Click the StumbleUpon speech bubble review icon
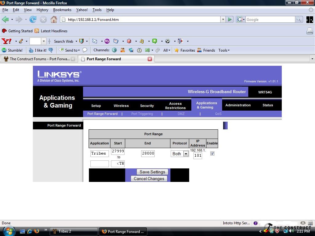The height and width of the screenshot is (236, 315). click(85, 50)
